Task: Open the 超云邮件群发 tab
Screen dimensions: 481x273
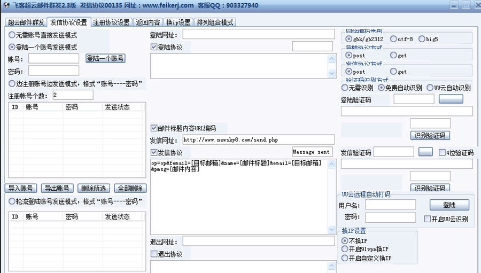Action: 26,22
